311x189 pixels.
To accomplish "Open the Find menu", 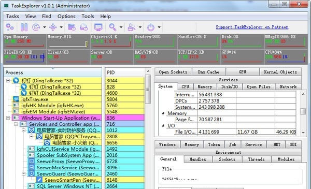I will coord(47,16).
